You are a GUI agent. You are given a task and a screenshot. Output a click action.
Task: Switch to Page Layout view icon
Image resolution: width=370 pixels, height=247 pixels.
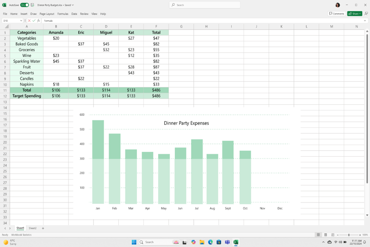point(326,235)
